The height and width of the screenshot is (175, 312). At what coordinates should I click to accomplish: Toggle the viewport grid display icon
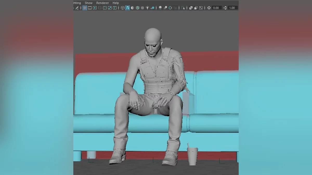click(85, 8)
